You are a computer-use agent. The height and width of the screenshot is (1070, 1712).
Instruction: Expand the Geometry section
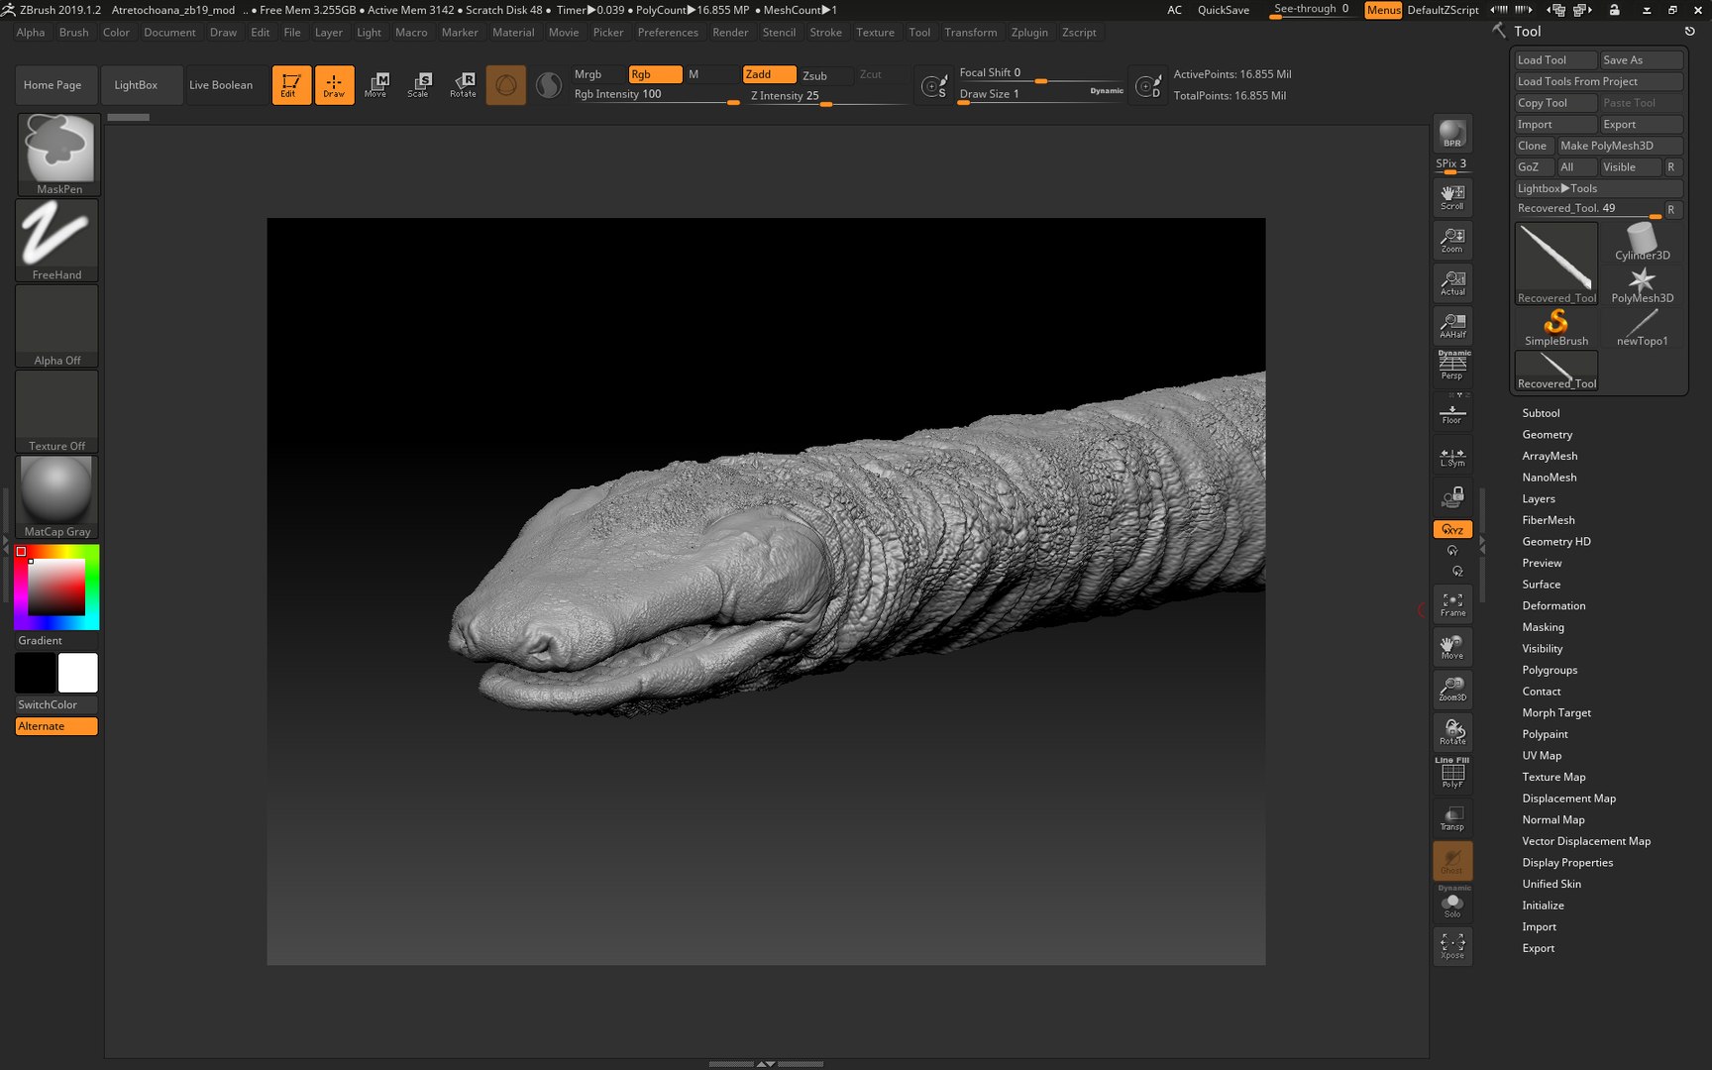click(x=1547, y=435)
